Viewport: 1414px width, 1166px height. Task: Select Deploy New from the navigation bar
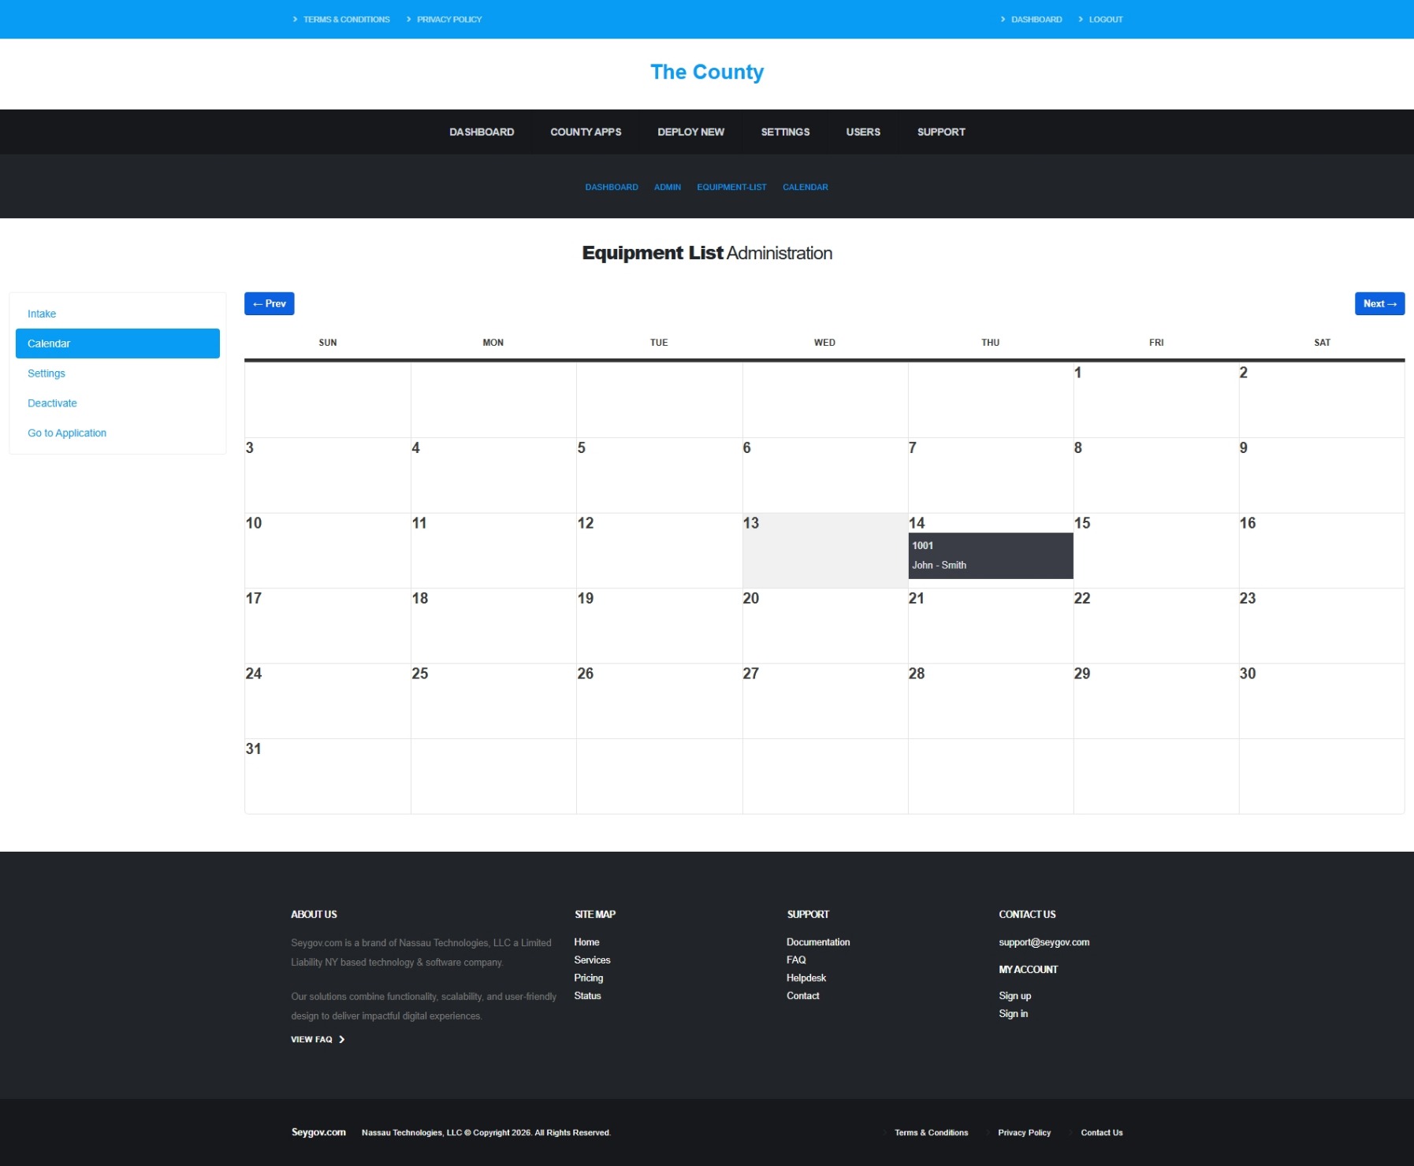tap(690, 132)
